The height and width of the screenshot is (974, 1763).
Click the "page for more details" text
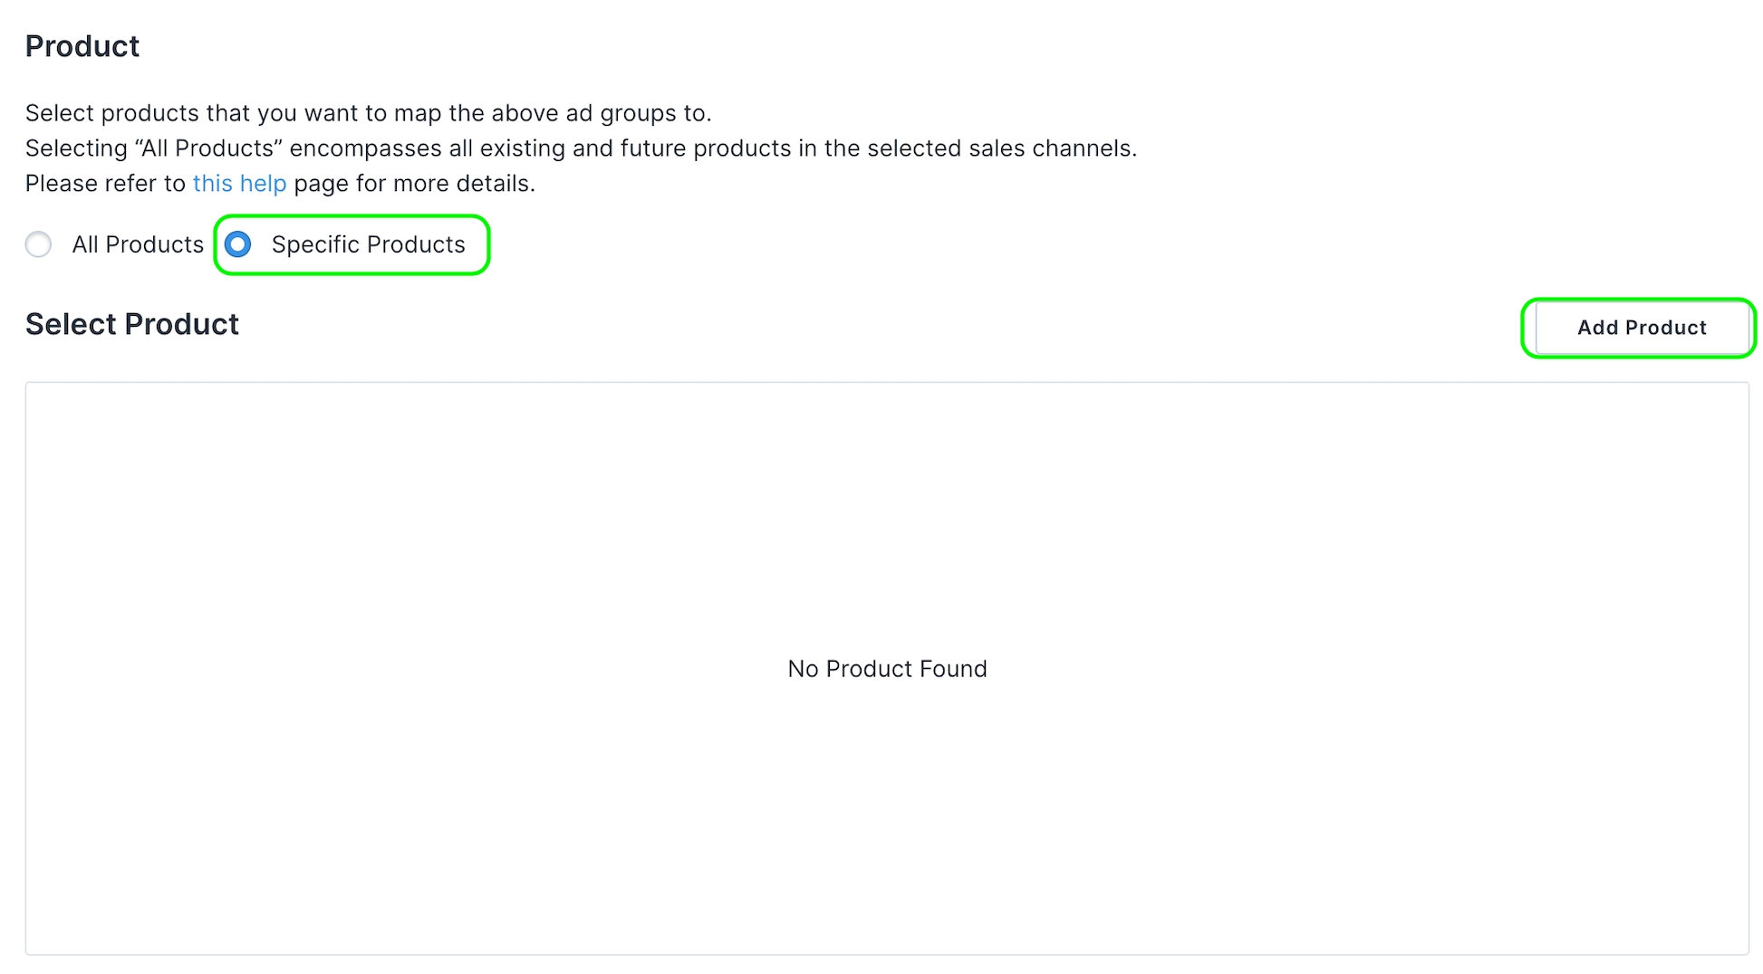pyautogui.click(x=414, y=184)
